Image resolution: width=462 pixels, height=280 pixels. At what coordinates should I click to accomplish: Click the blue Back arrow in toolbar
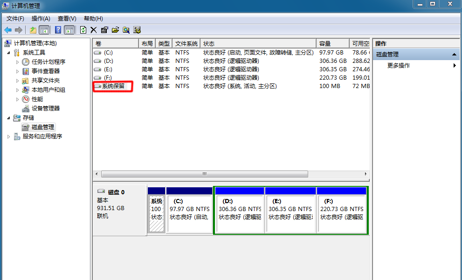tap(8, 30)
